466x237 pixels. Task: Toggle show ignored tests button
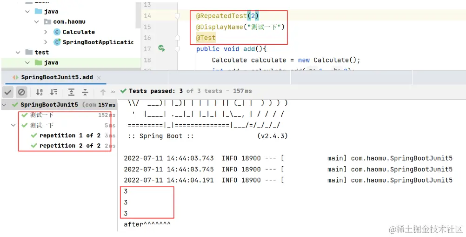pyautogui.click(x=21, y=92)
